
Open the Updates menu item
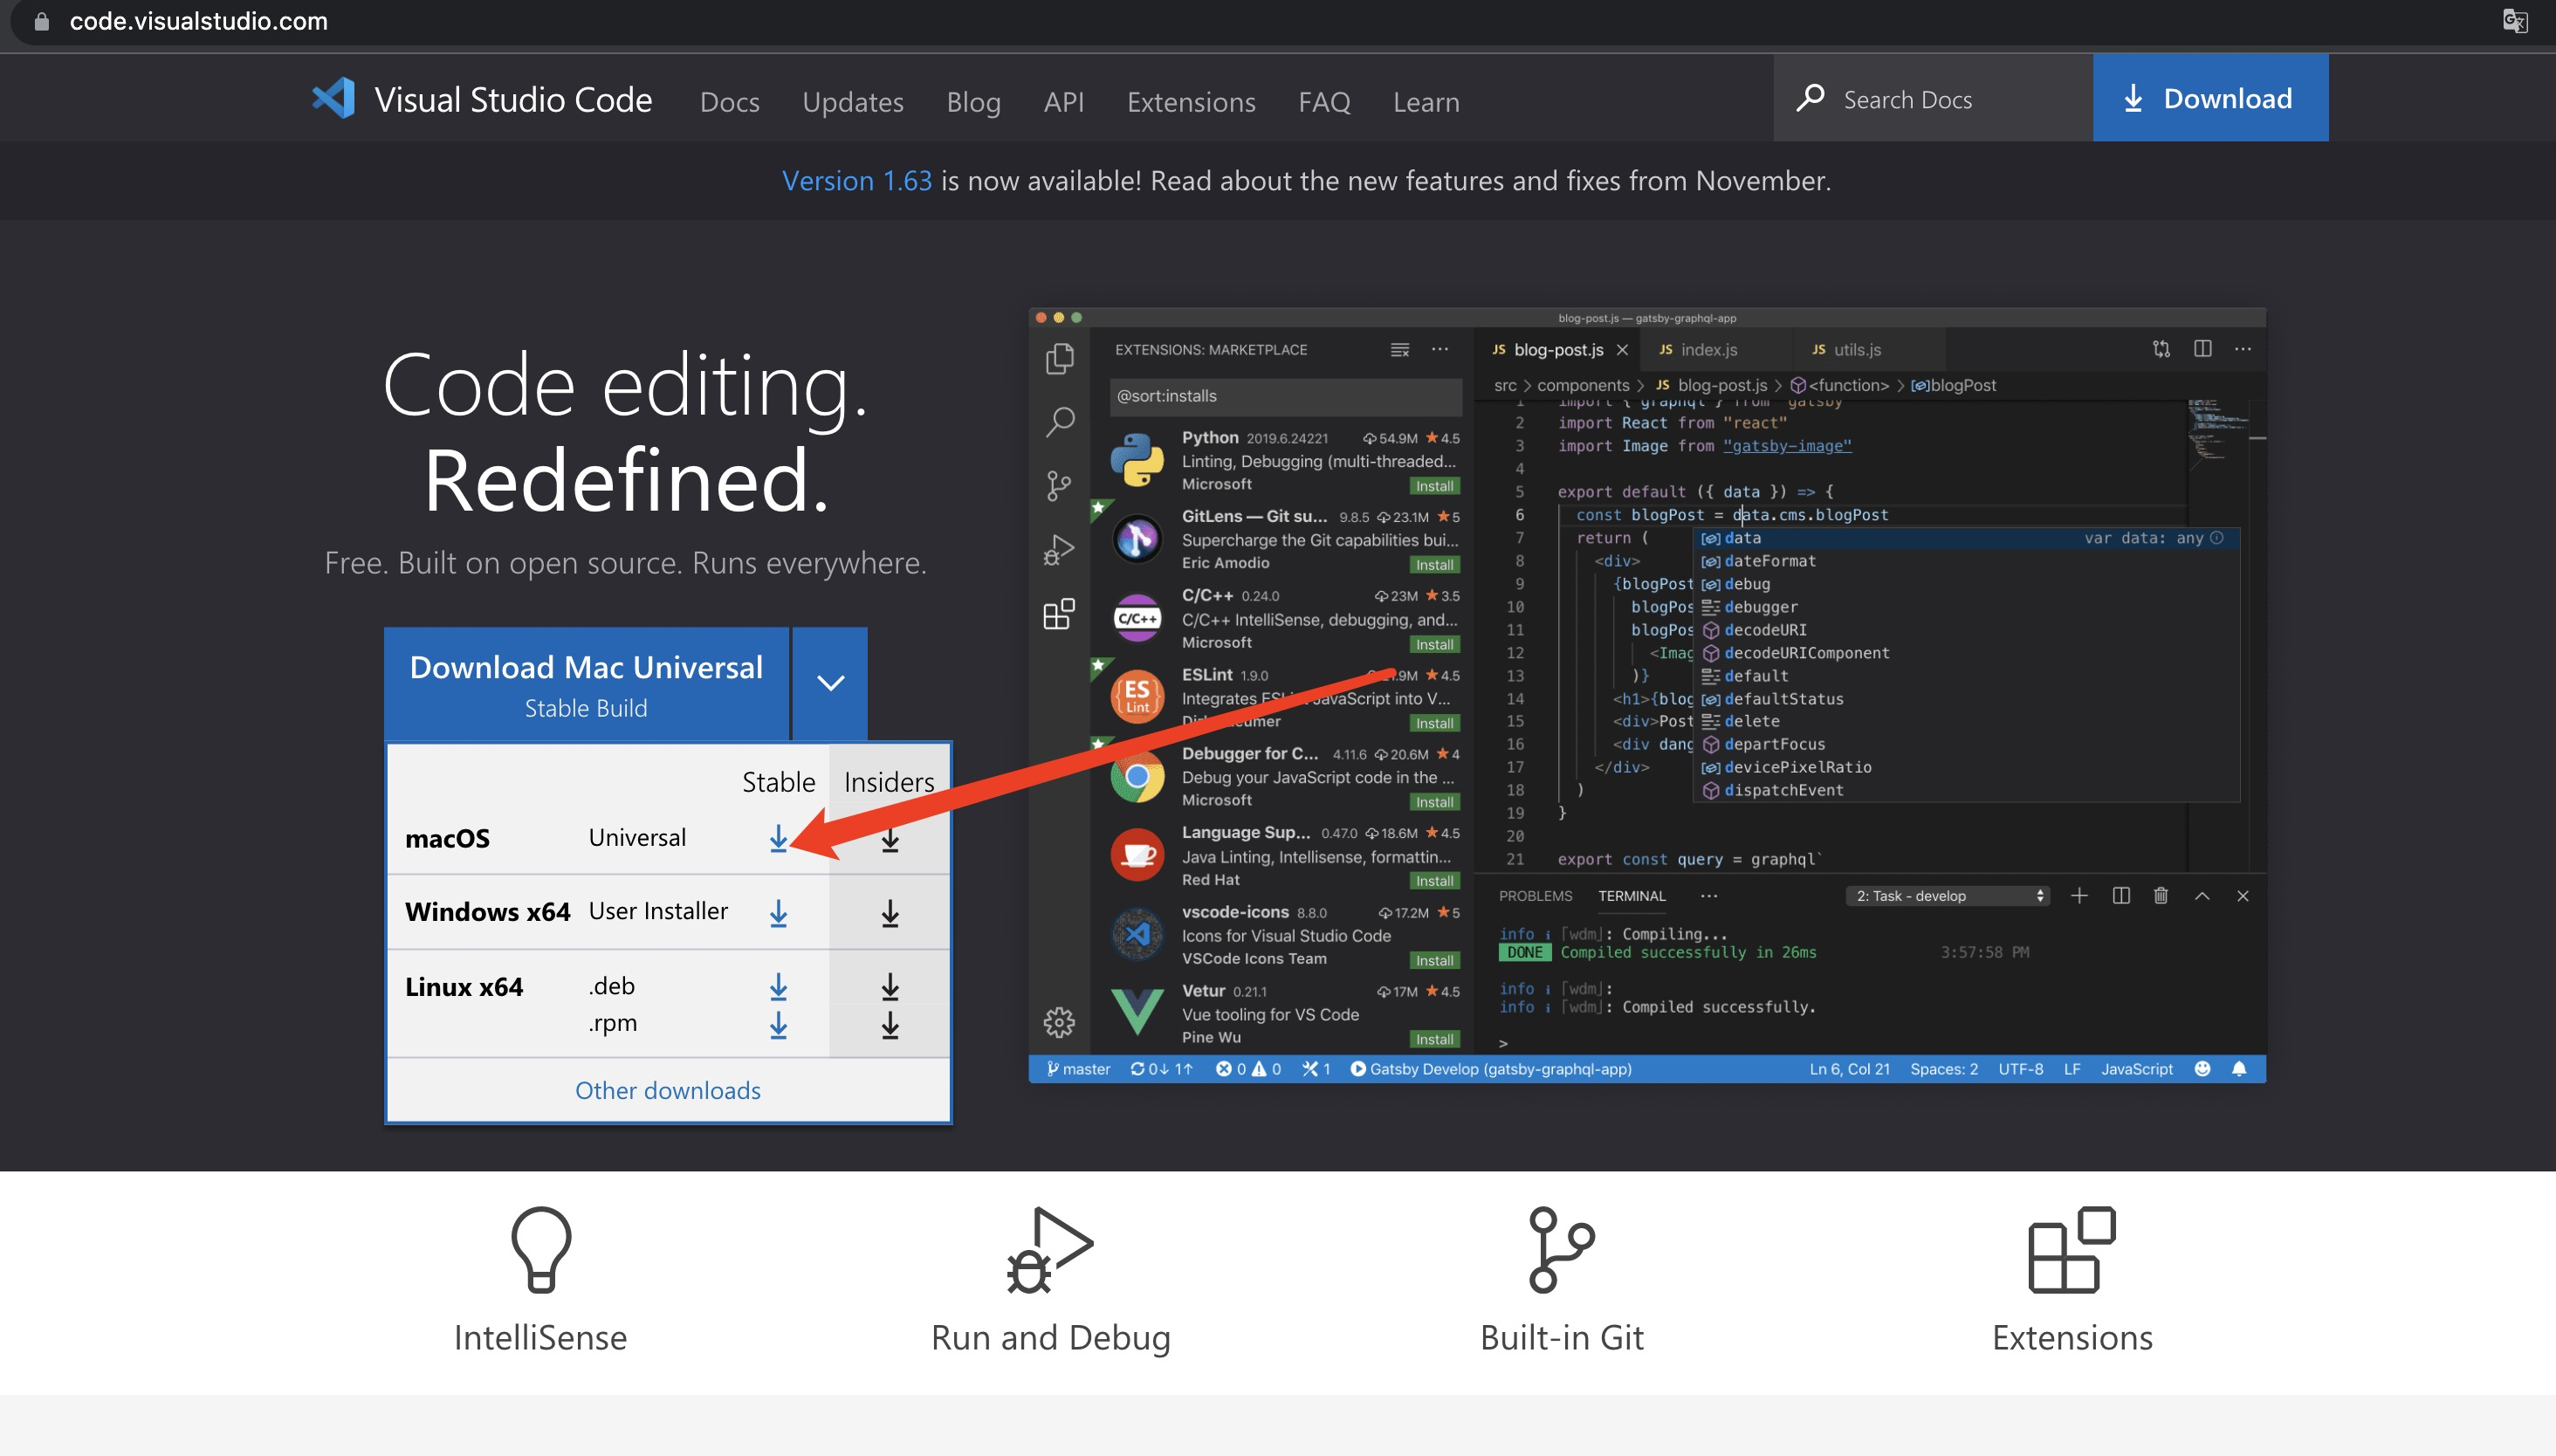point(853,102)
